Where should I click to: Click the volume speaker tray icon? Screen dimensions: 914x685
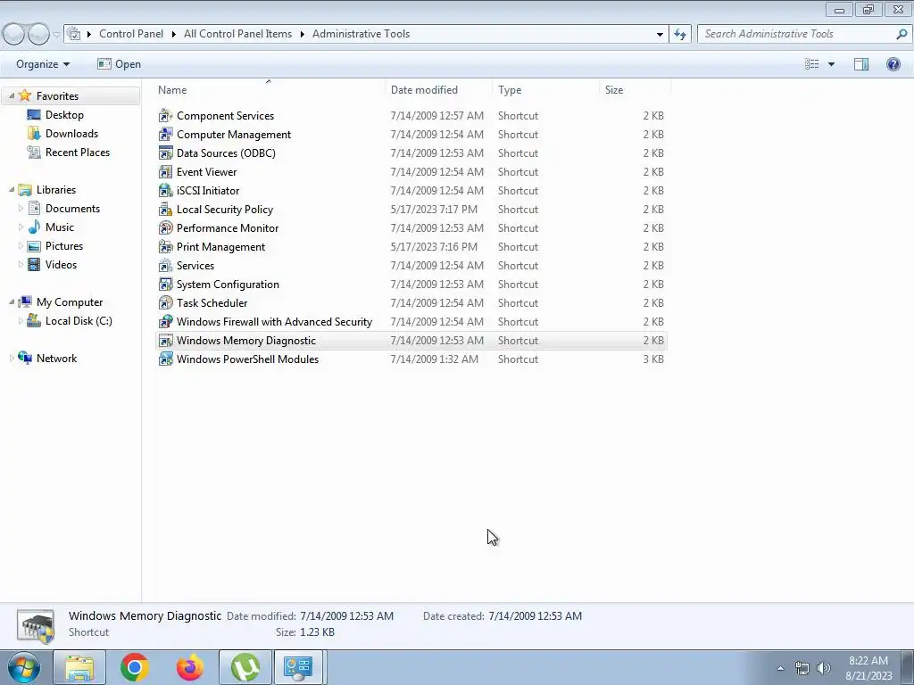tap(823, 668)
